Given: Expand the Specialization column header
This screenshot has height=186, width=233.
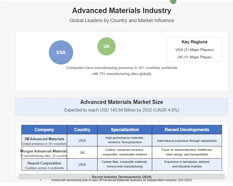Looking at the screenshot, I should point(124,130).
